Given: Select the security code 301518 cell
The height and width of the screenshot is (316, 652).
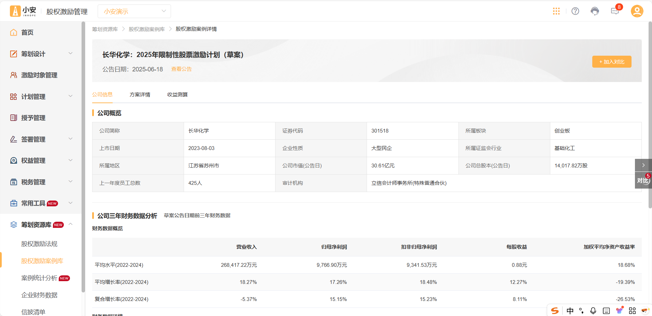Looking at the screenshot, I should pos(412,131).
